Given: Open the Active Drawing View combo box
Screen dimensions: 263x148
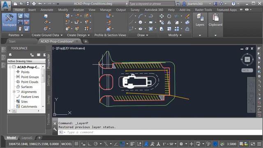Looking at the screenshot, I should coord(26,61).
